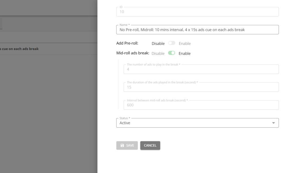290x173 pixels.
Task: Click the Disable label for Add Pre-roll
Action: coord(158,44)
